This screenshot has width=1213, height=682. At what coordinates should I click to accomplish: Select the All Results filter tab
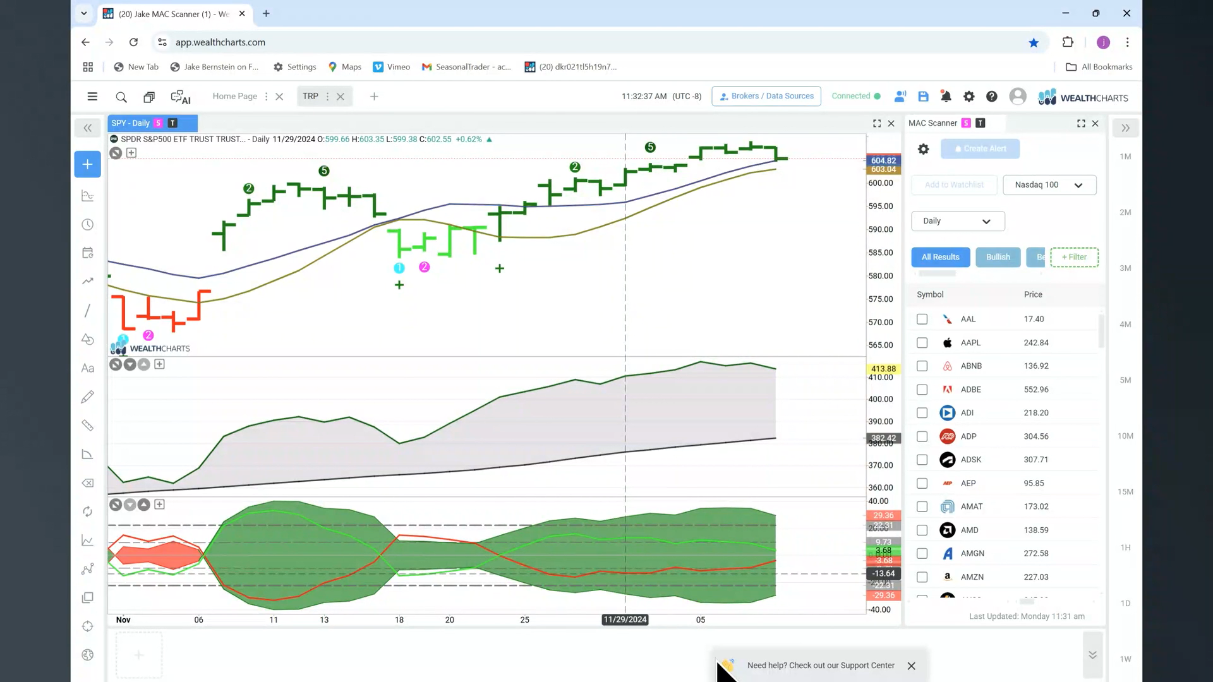point(940,257)
